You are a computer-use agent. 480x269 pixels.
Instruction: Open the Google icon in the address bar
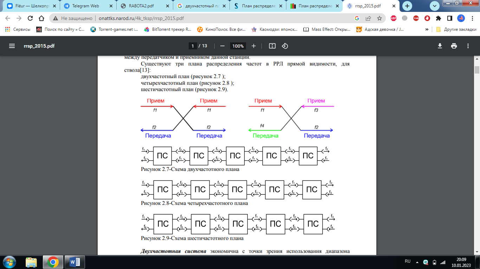tap(357, 19)
